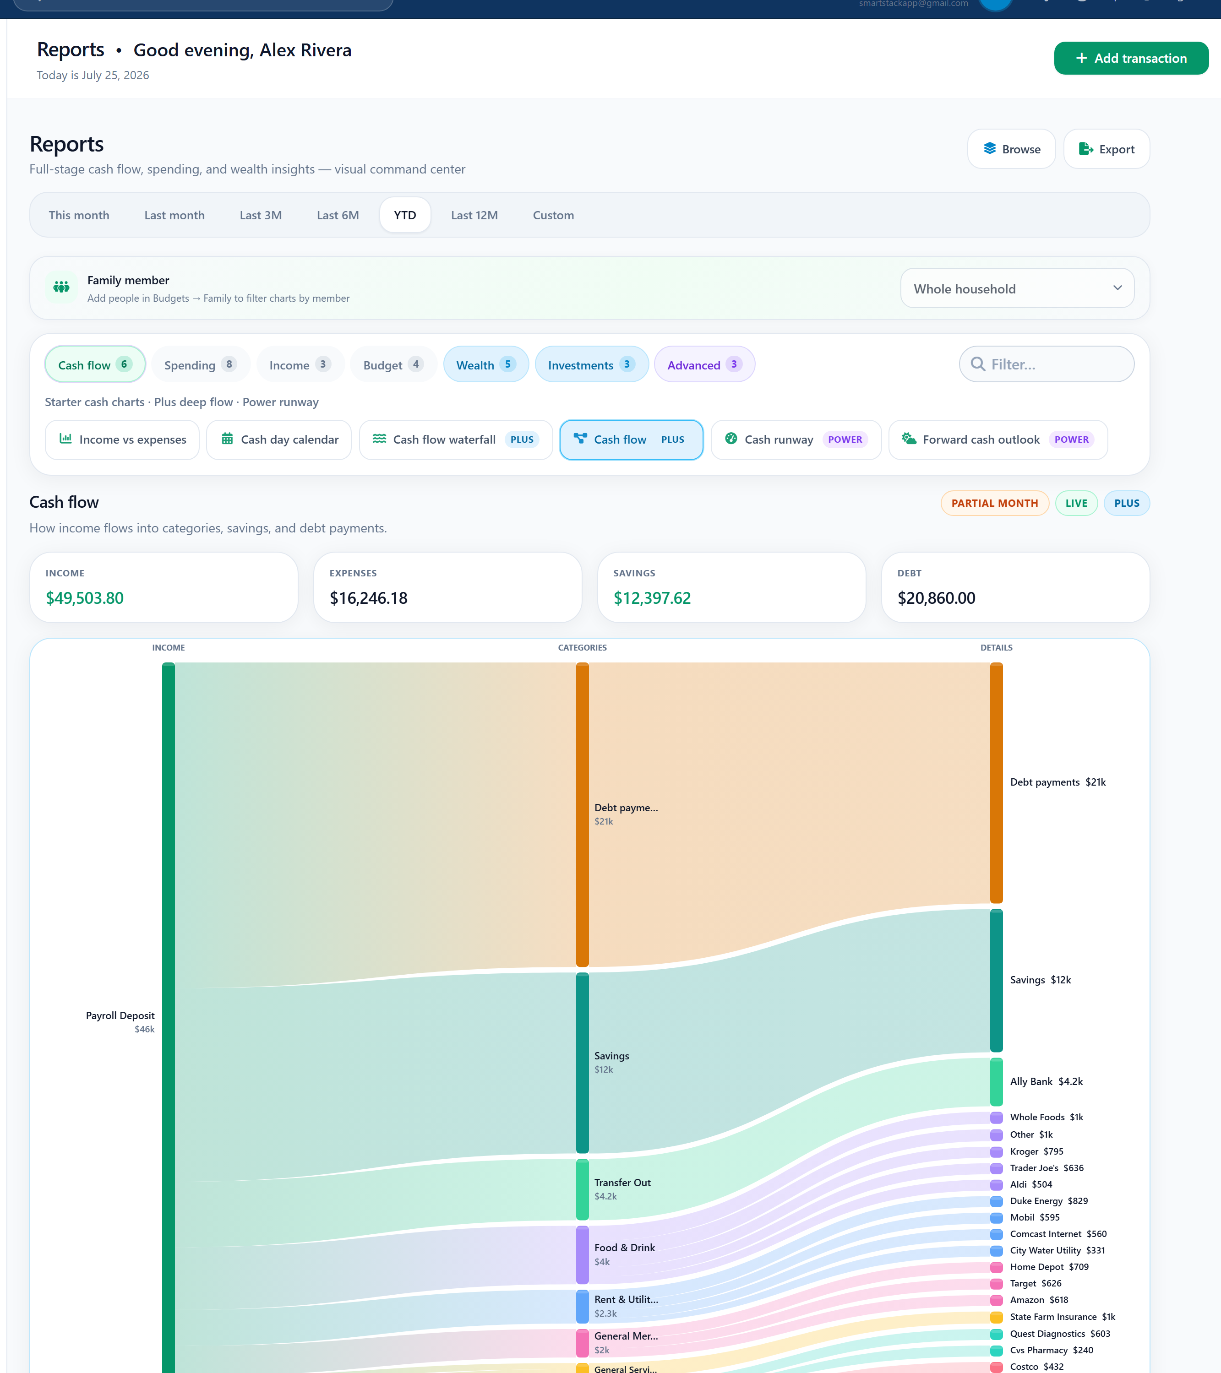Select the Last 3M period
Screen dimensions: 1221x1373
pyautogui.click(x=261, y=215)
